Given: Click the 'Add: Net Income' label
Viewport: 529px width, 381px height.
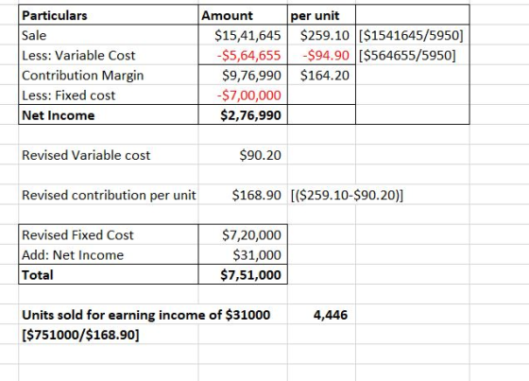Looking at the screenshot, I should tap(73, 254).
